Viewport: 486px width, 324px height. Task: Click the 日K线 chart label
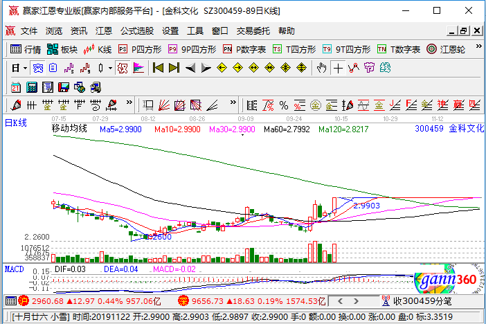pos(16,123)
